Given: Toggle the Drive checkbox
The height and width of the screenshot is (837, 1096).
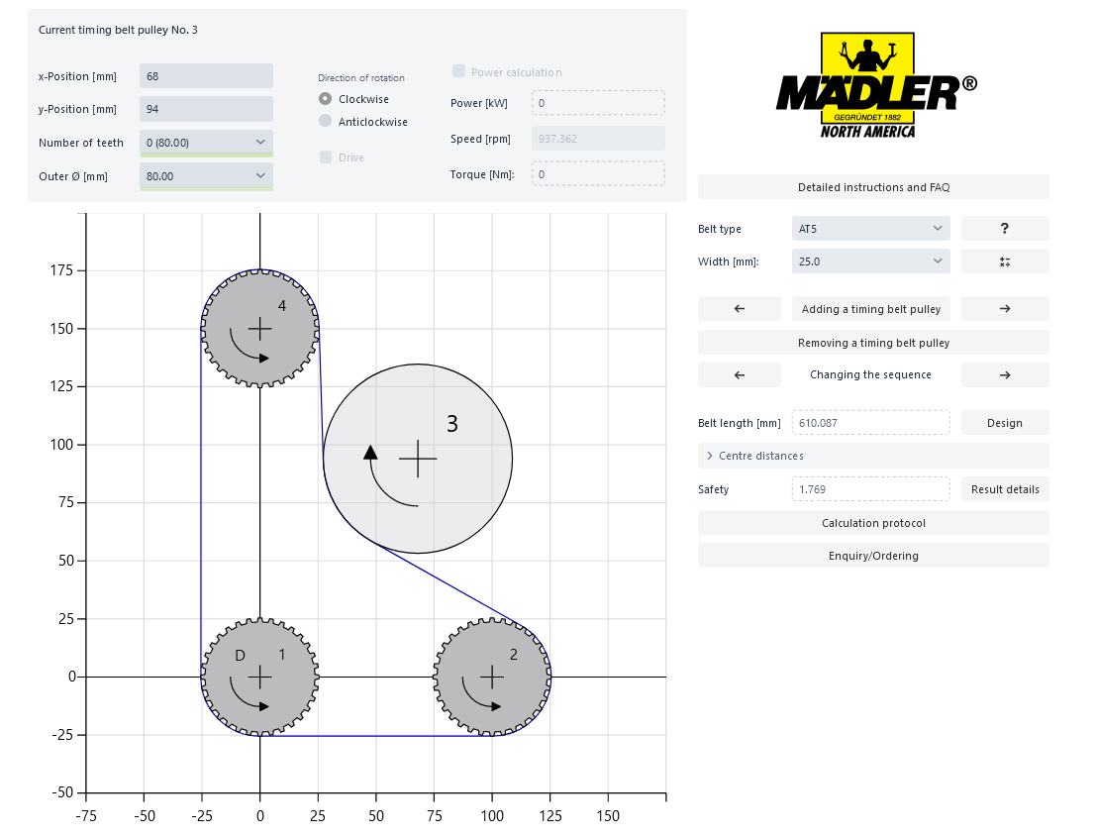Looking at the screenshot, I should (x=326, y=157).
